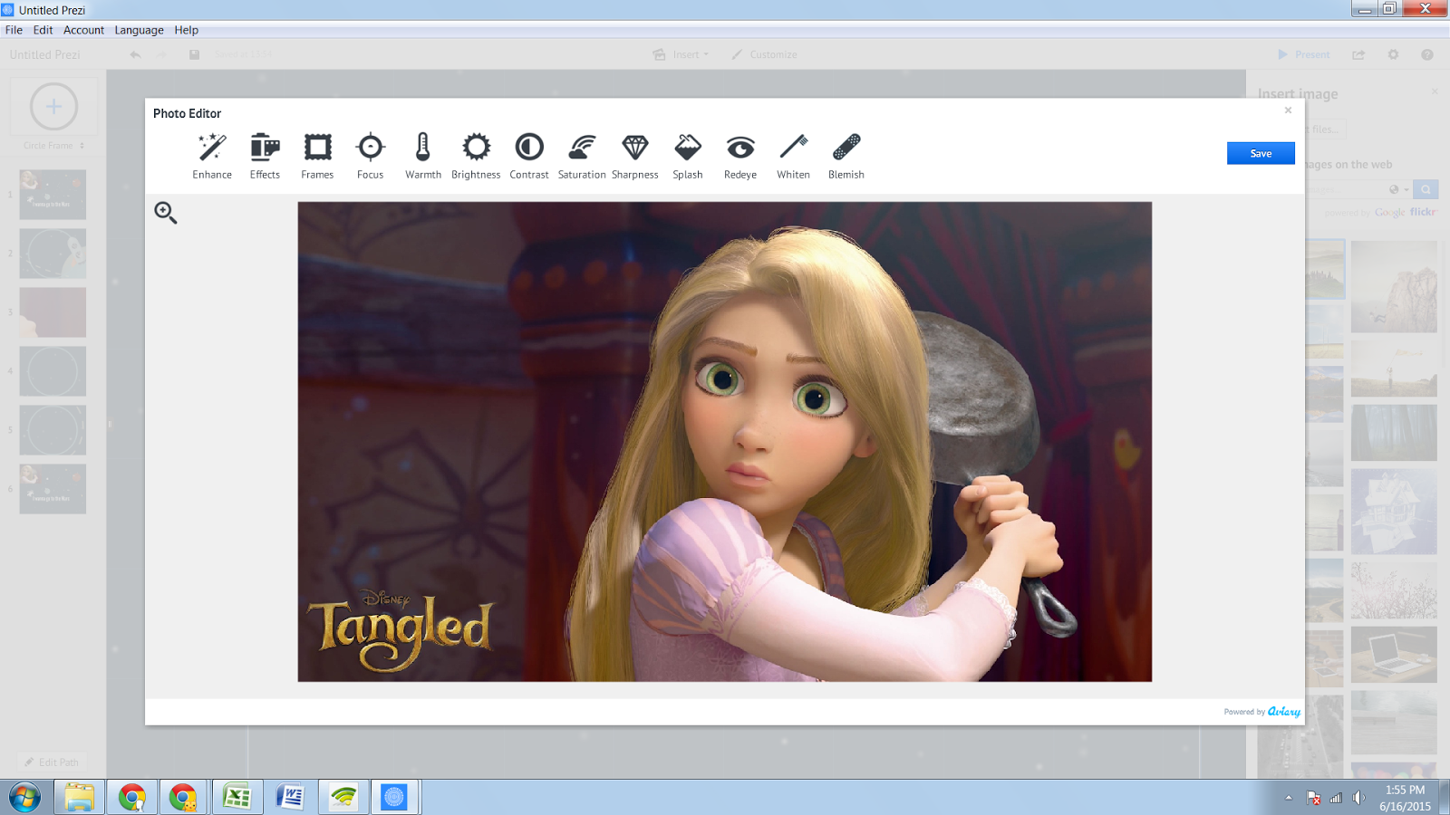Screen dimensions: 1450x815
Task: Open the Saturation tool
Action: pos(582,156)
